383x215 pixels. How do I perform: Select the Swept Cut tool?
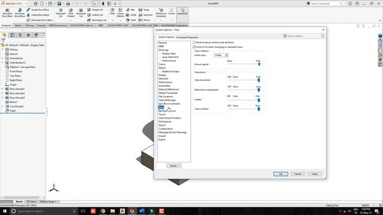pos(95,10)
